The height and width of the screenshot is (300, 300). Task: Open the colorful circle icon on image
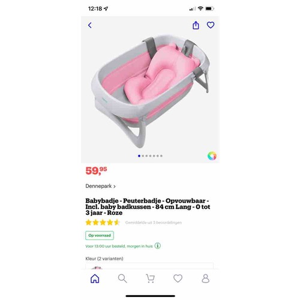tap(212, 156)
